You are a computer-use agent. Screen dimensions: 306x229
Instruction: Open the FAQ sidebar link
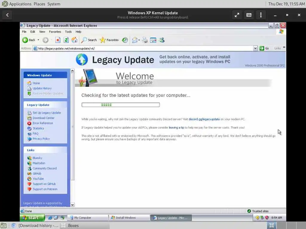click(x=36, y=134)
